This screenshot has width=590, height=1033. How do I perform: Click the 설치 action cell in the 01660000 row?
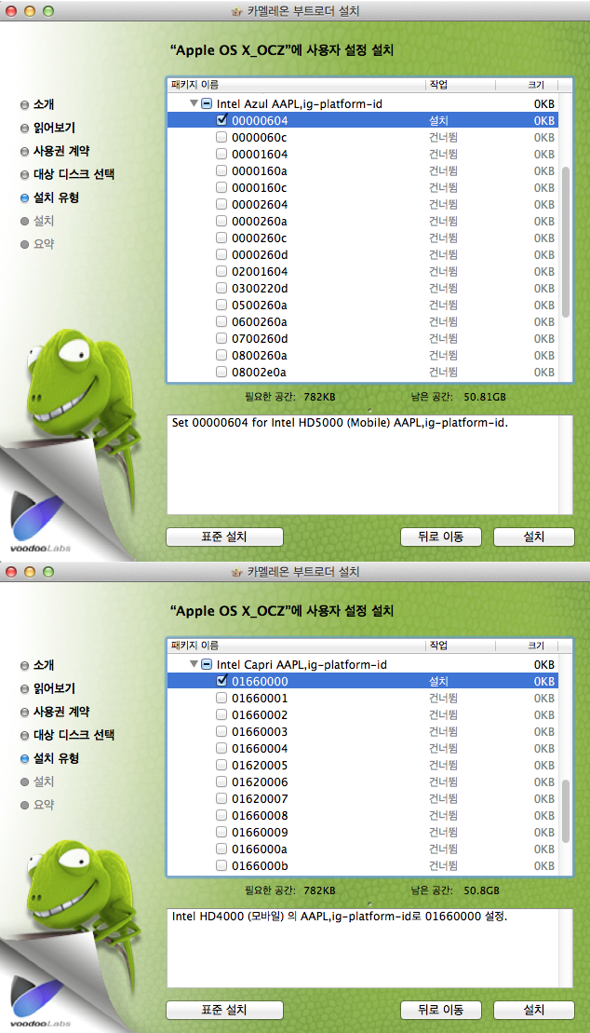pos(439,681)
